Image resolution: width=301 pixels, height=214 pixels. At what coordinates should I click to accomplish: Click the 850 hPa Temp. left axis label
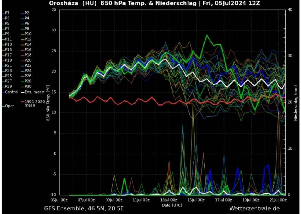click(x=48, y=102)
